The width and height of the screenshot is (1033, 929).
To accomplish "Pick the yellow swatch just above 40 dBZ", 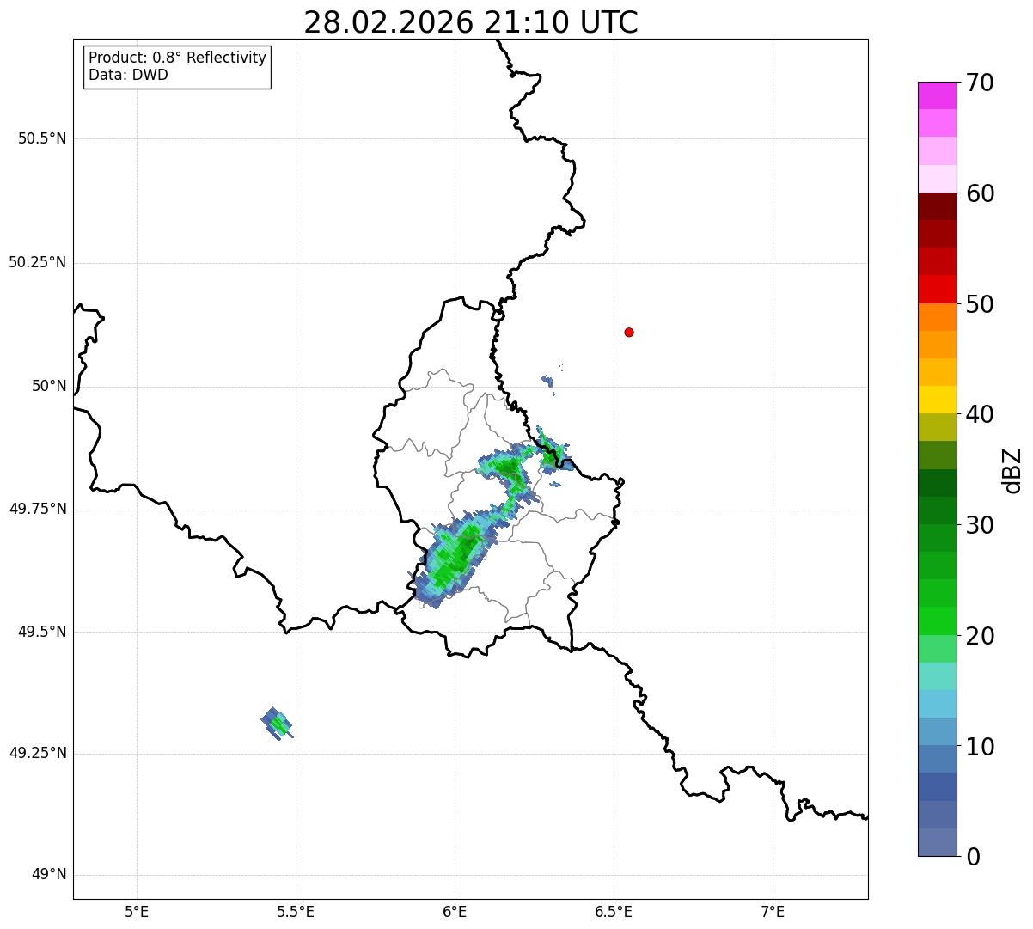I will coord(937,400).
